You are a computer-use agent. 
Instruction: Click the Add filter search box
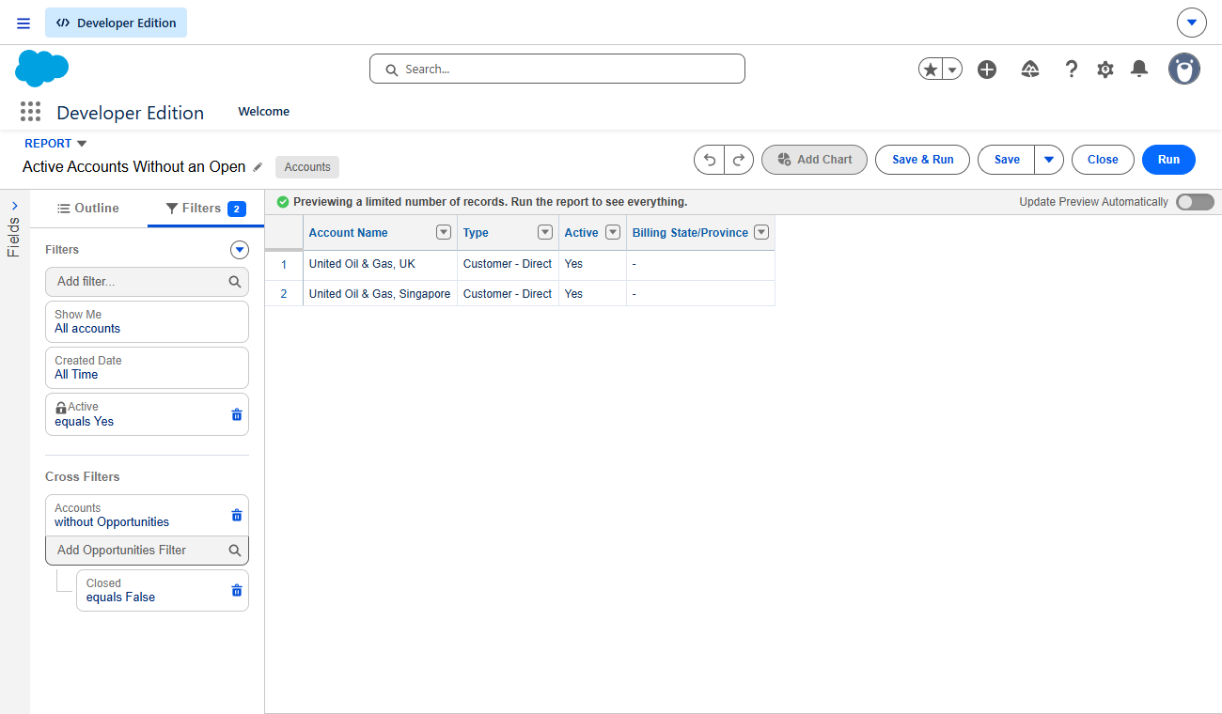147,281
